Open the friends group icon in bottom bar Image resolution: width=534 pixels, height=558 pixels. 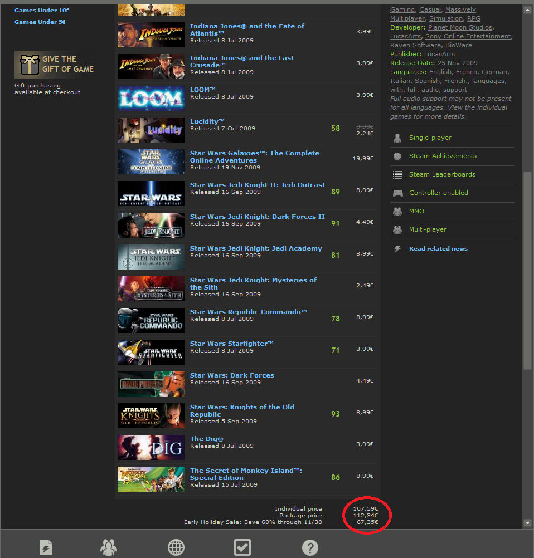(x=109, y=547)
